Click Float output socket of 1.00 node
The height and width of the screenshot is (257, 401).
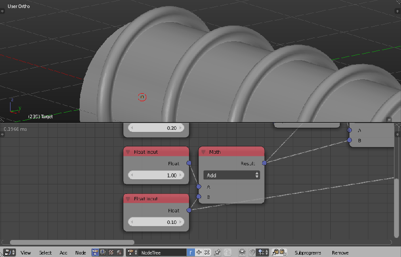[x=189, y=163]
